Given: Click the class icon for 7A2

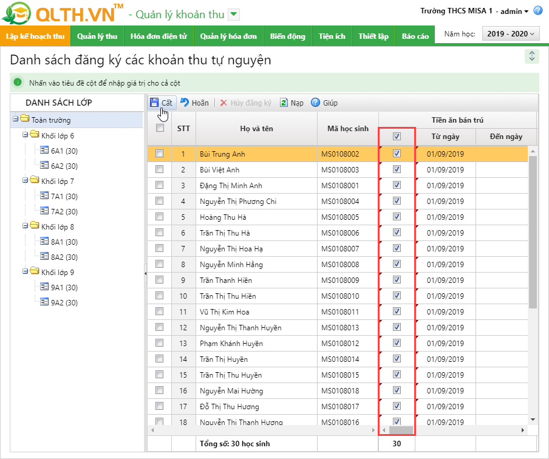Looking at the screenshot, I should [x=44, y=211].
